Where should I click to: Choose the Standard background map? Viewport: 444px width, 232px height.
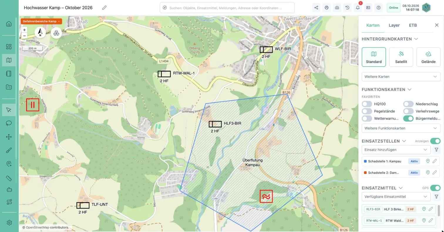tap(374, 57)
